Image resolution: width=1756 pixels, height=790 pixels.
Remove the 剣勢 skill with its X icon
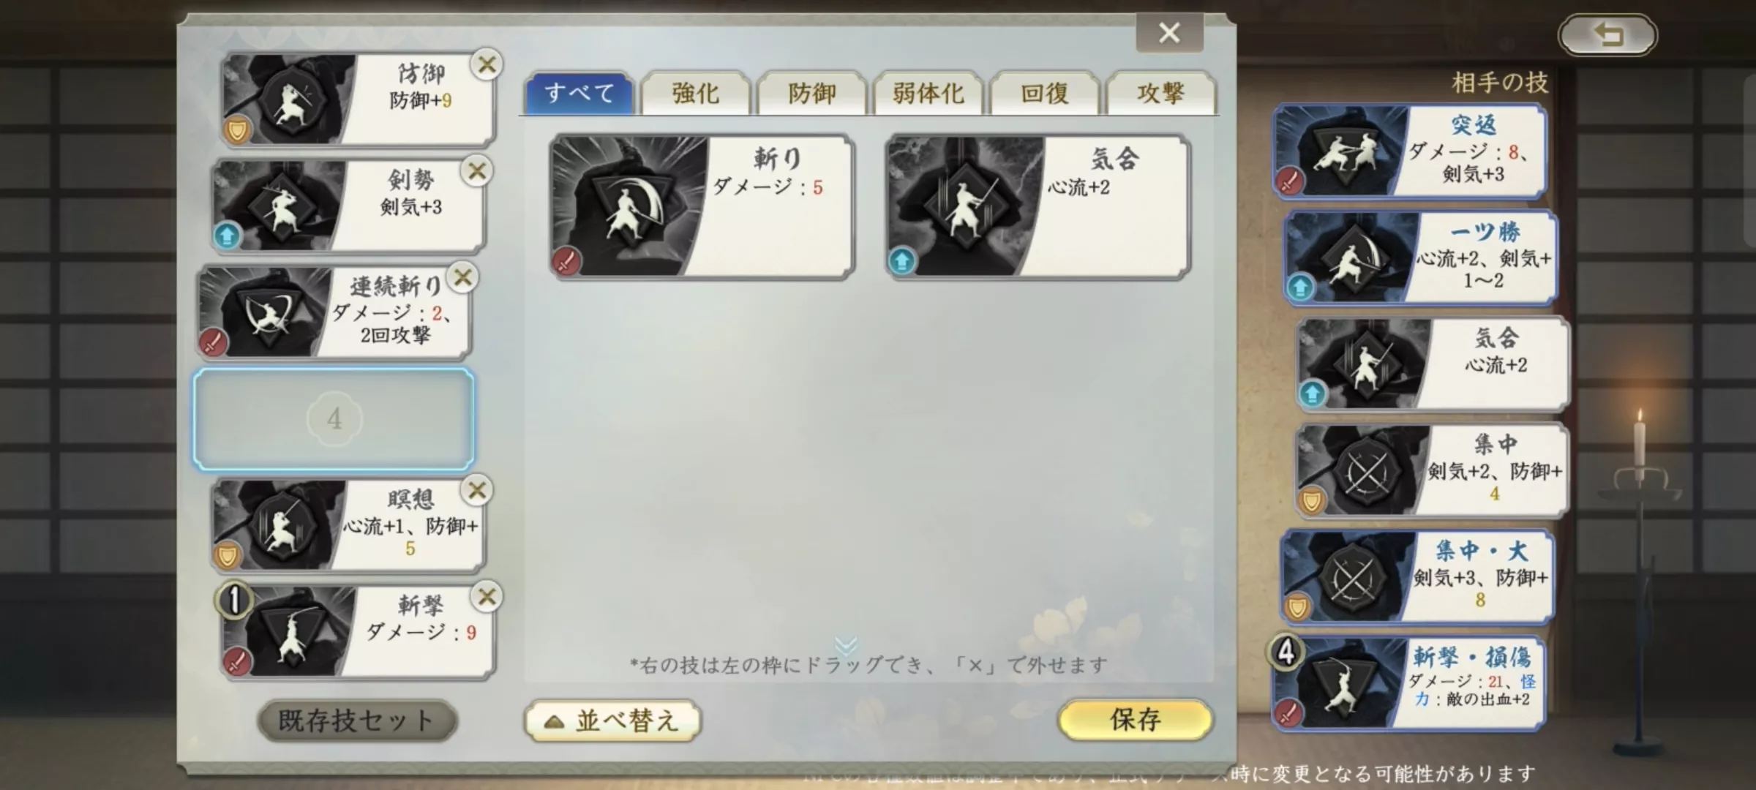477,171
